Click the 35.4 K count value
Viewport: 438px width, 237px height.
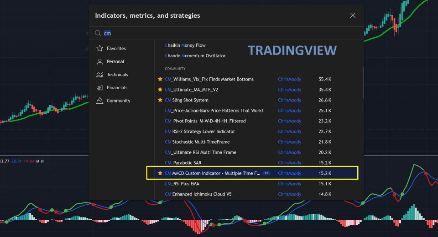(325, 90)
